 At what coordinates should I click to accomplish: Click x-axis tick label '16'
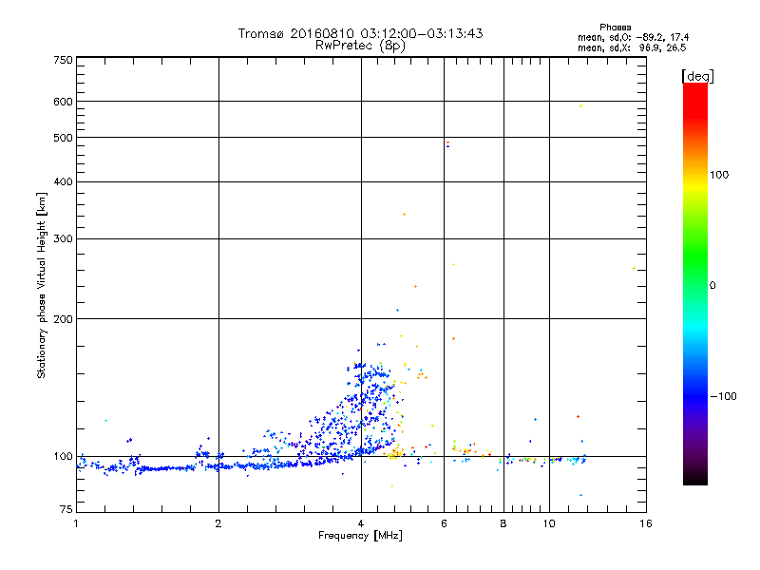[x=646, y=523]
